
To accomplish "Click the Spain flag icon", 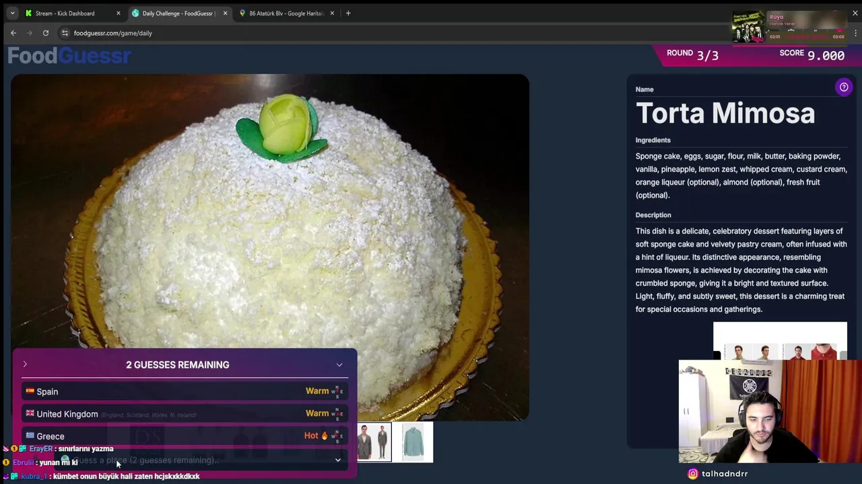I will coord(30,391).
